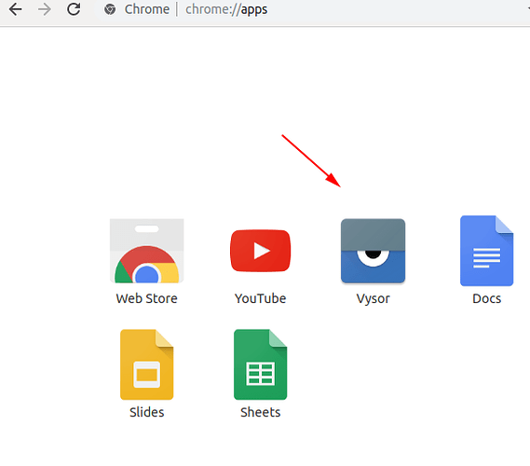530x466 pixels.
Task: Click the "apps" part of the URL
Action: coord(254,10)
